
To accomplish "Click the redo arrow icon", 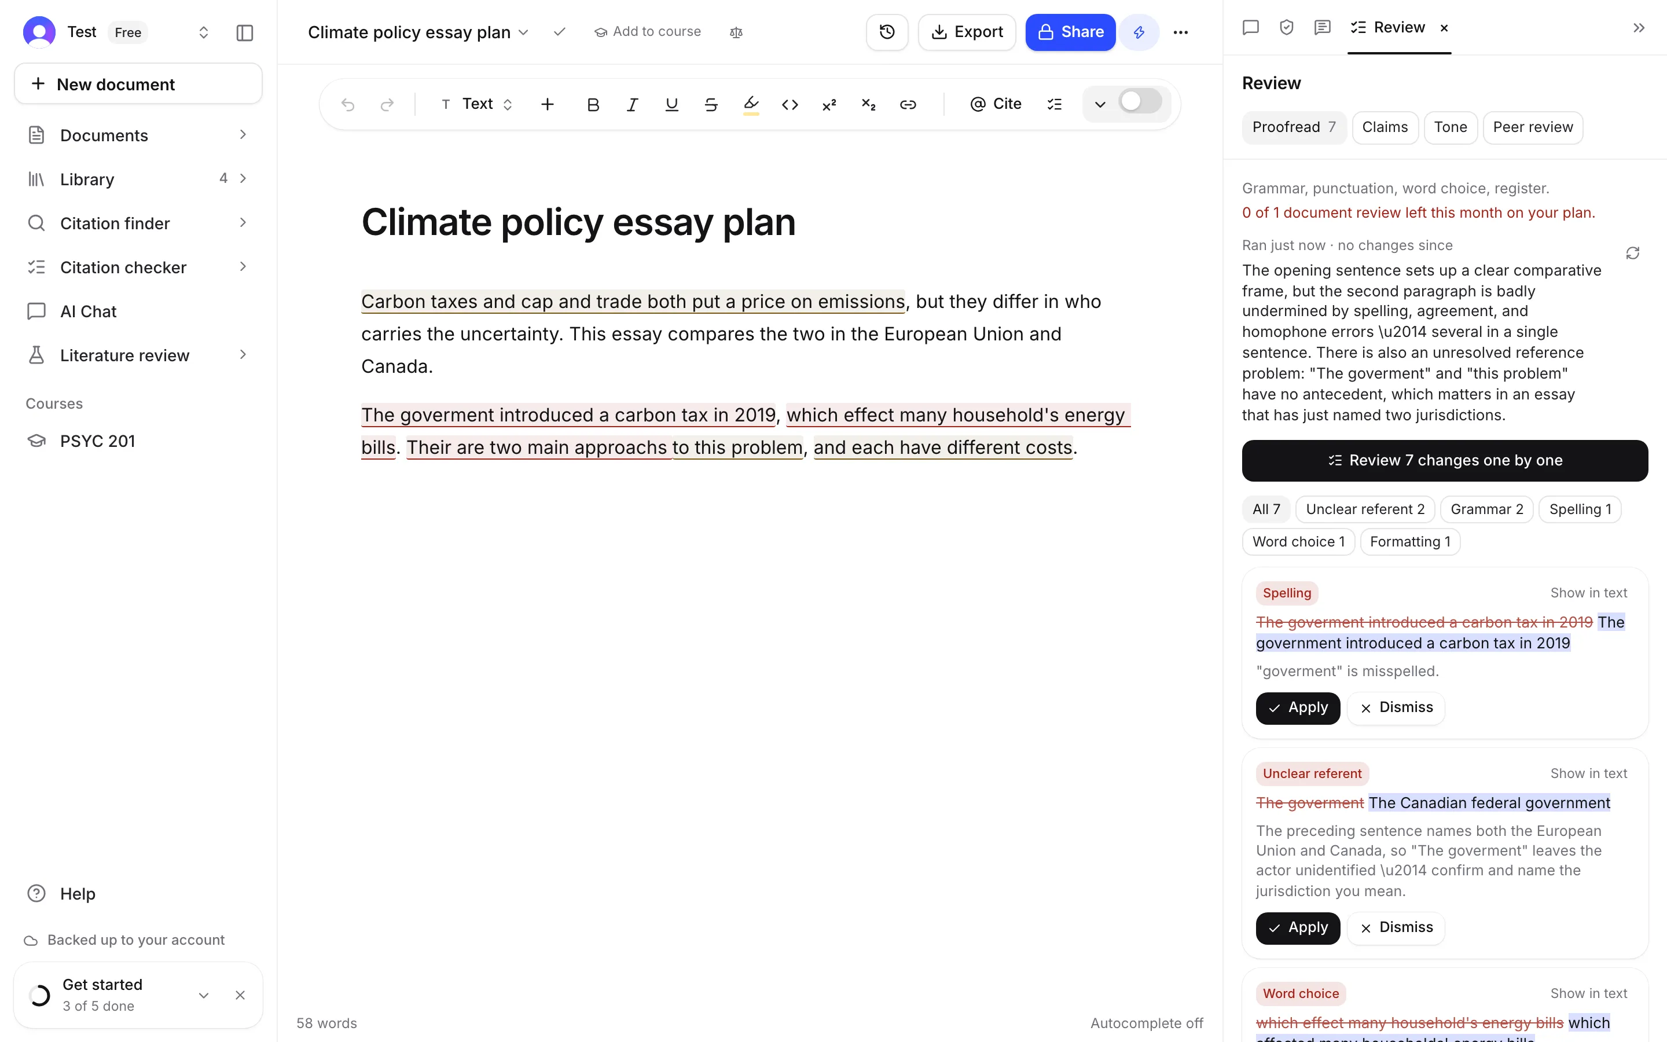I will click(x=387, y=104).
